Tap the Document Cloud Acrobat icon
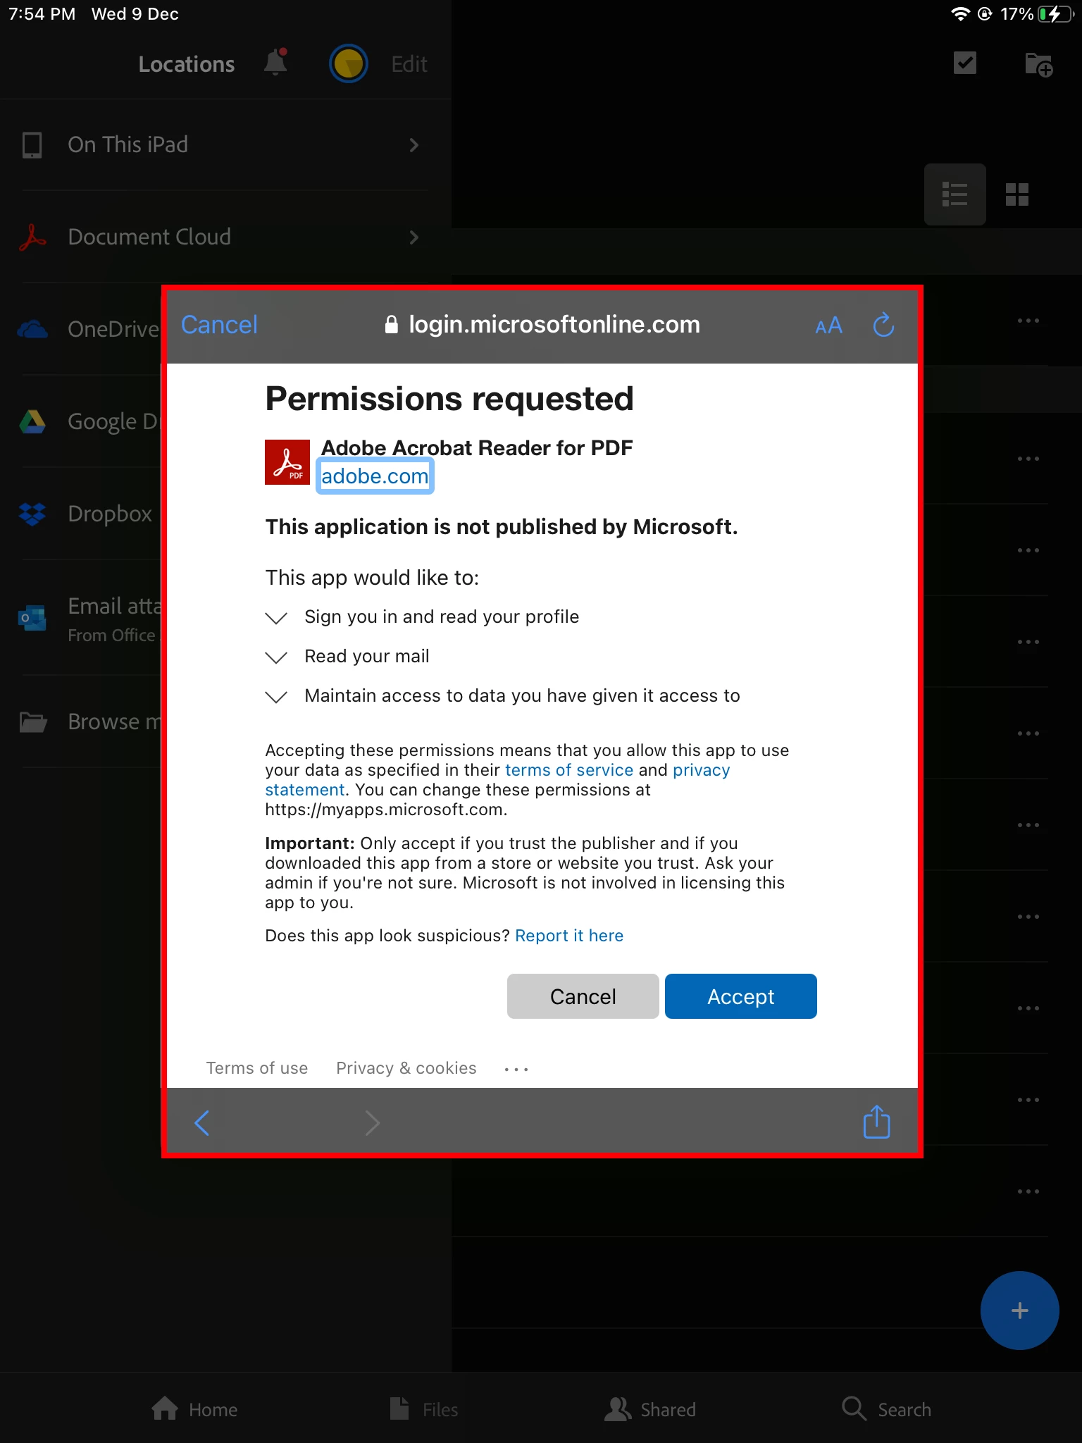Viewport: 1082px width, 1443px height. point(32,237)
